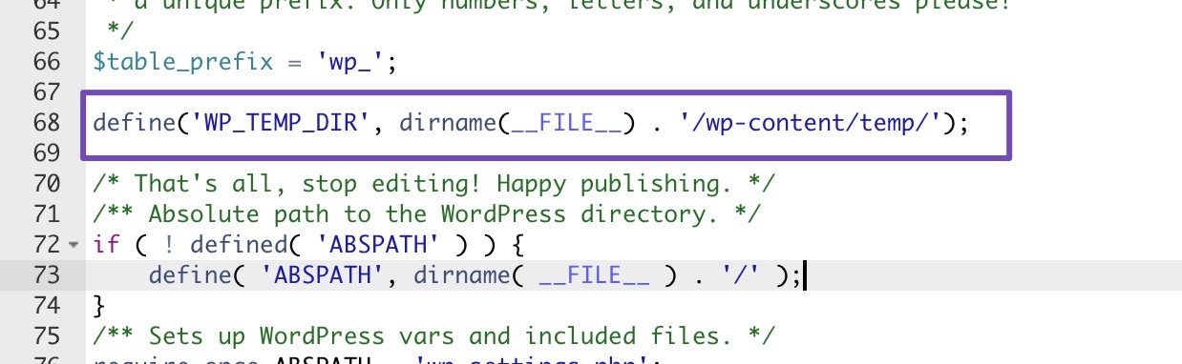Screen dimensions: 1182x364
Task: Click closing brace on line 74
Action: [x=99, y=306]
